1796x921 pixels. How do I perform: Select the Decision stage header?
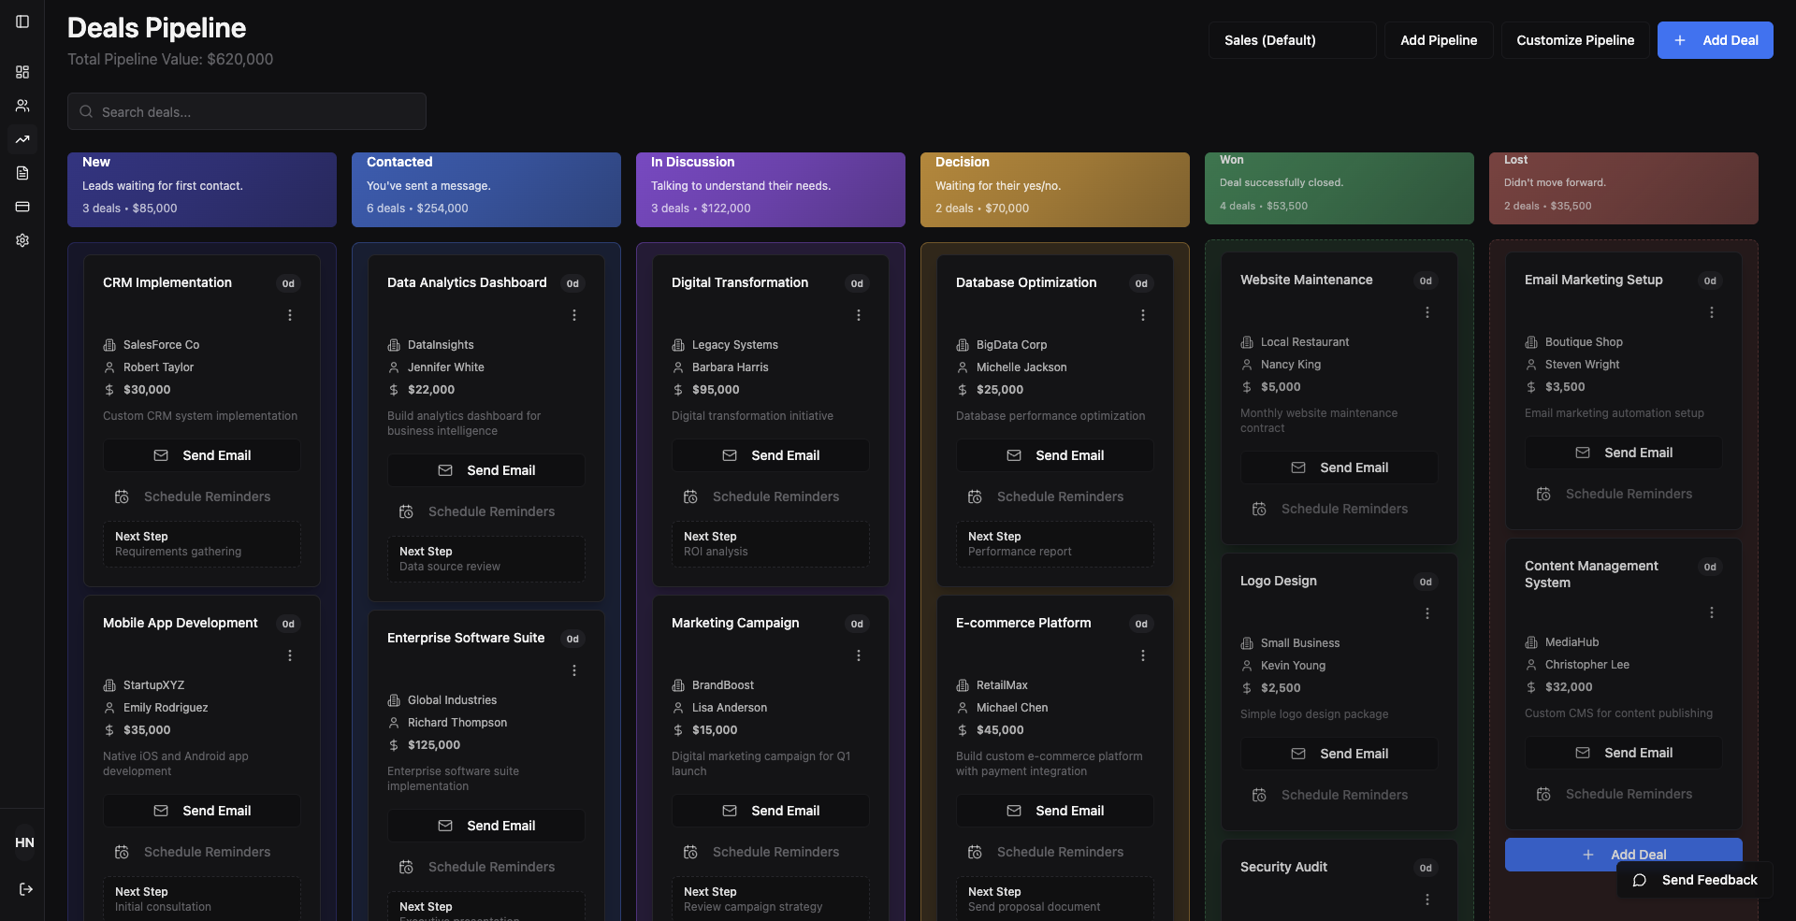(1055, 190)
